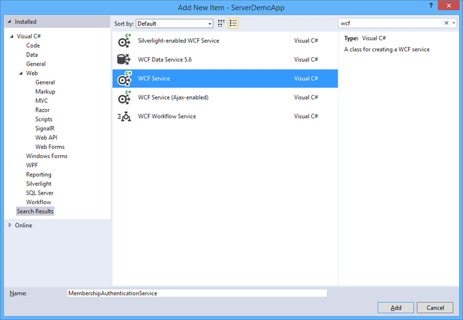
Task: Open the search box dropdown arrow
Action: point(454,23)
